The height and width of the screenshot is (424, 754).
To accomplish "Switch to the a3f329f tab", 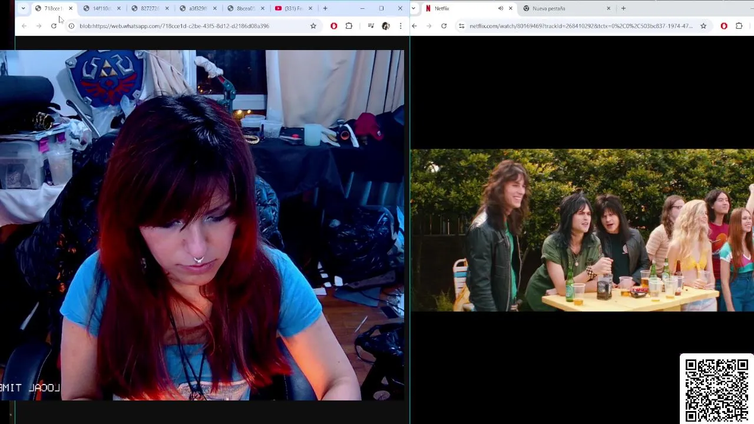I will pyautogui.click(x=197, y=8).
